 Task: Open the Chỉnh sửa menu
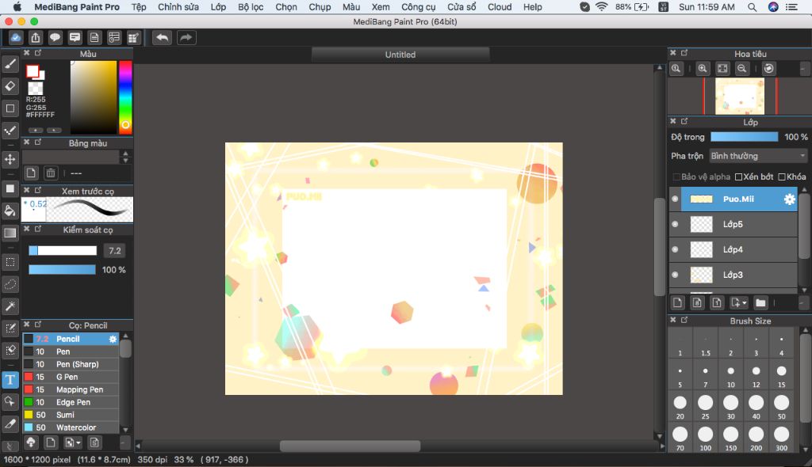[178, 7]
